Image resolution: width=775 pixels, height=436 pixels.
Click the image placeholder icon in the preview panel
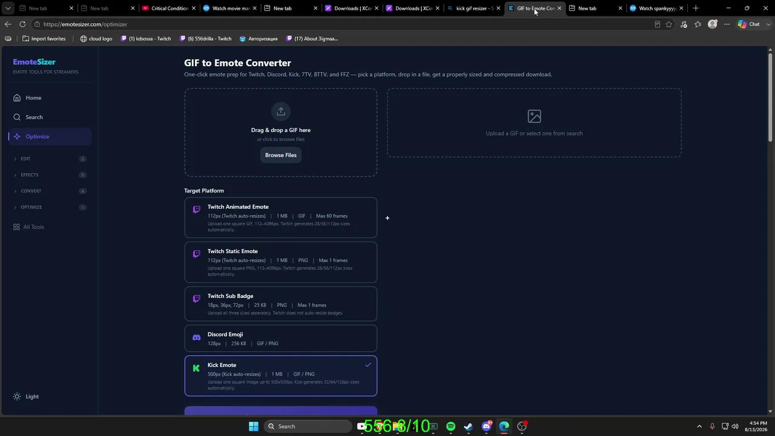point(534,116)
